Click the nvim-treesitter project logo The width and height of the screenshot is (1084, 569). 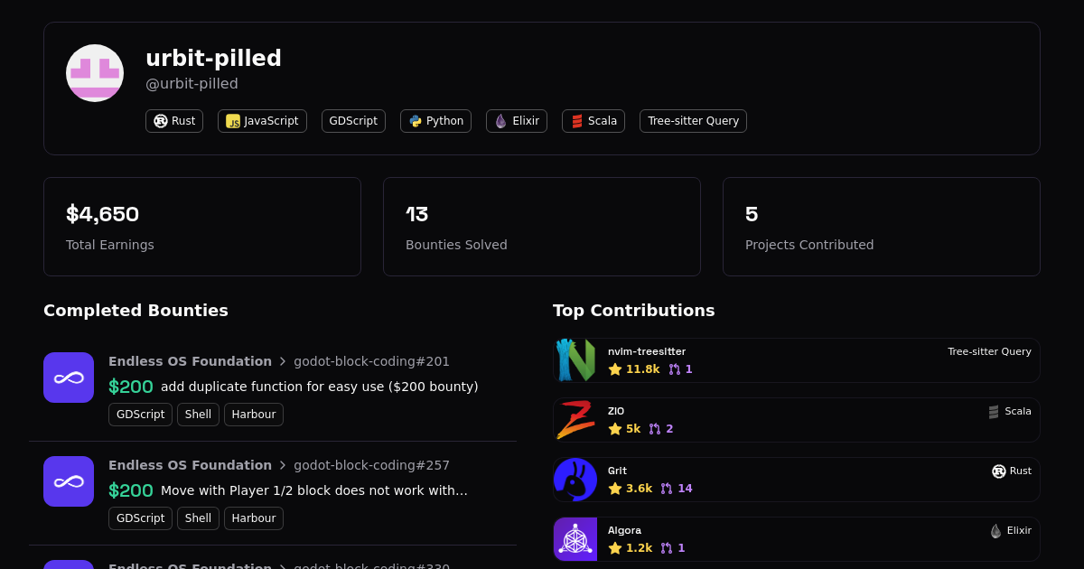(575, 360)
